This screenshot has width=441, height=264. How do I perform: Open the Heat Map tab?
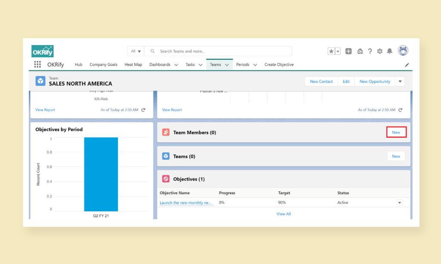(133, 65)
